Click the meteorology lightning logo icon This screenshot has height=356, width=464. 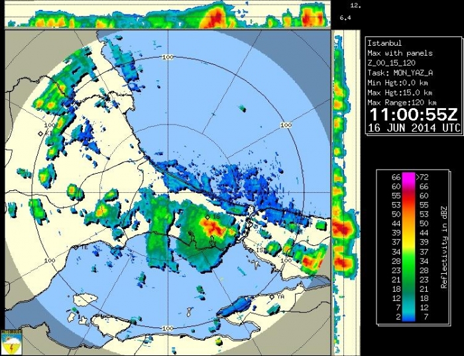click(x=13, y=341)
